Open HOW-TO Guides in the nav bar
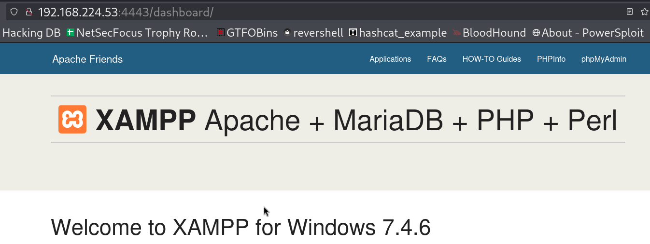The image size is (650, 244). [x=492, y=59]
